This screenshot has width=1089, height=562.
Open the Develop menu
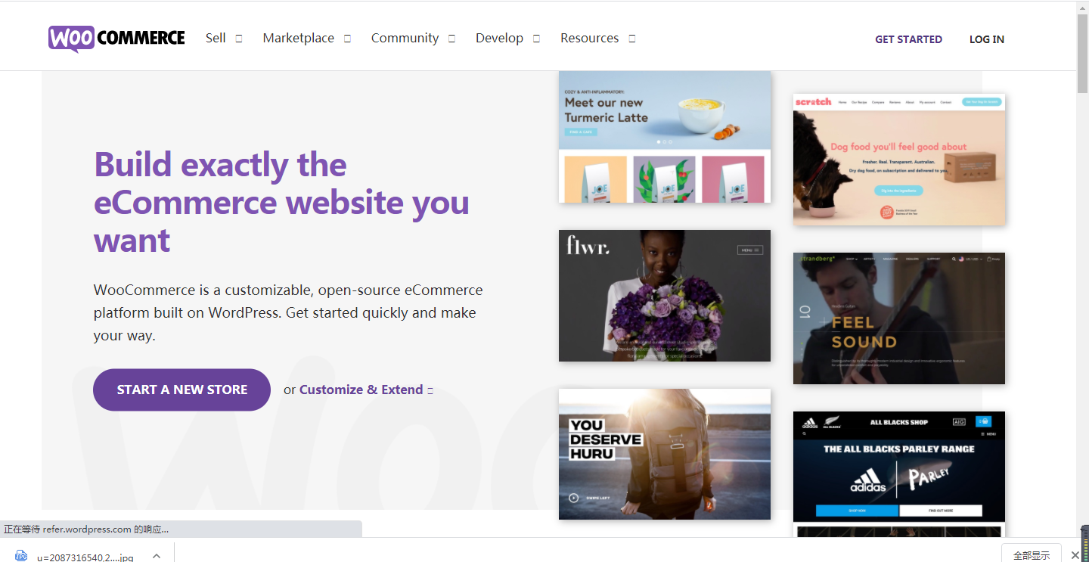click(499, 38)
